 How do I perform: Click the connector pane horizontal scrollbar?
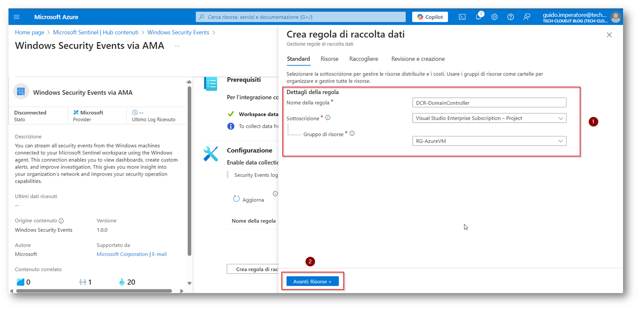[94, 291]
